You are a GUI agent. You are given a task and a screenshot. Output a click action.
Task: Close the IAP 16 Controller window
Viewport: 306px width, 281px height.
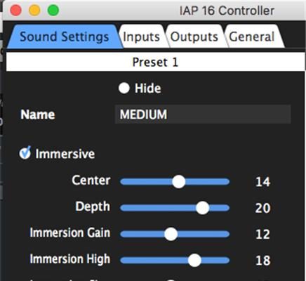pos(16,11)
